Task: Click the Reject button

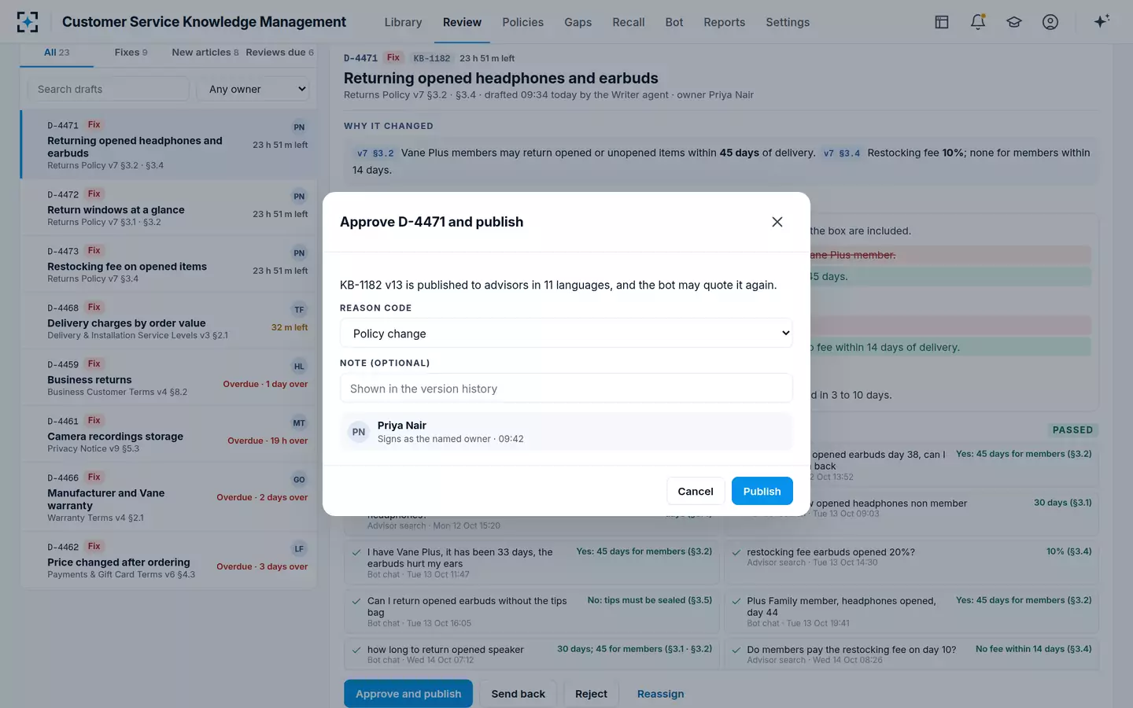Action: coord(591,694)
